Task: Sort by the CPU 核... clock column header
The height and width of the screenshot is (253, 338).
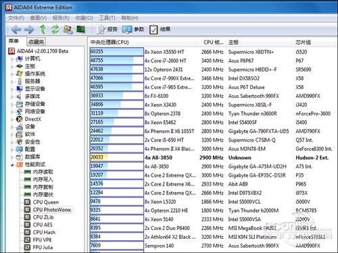Action: click(x=213, y=43)
